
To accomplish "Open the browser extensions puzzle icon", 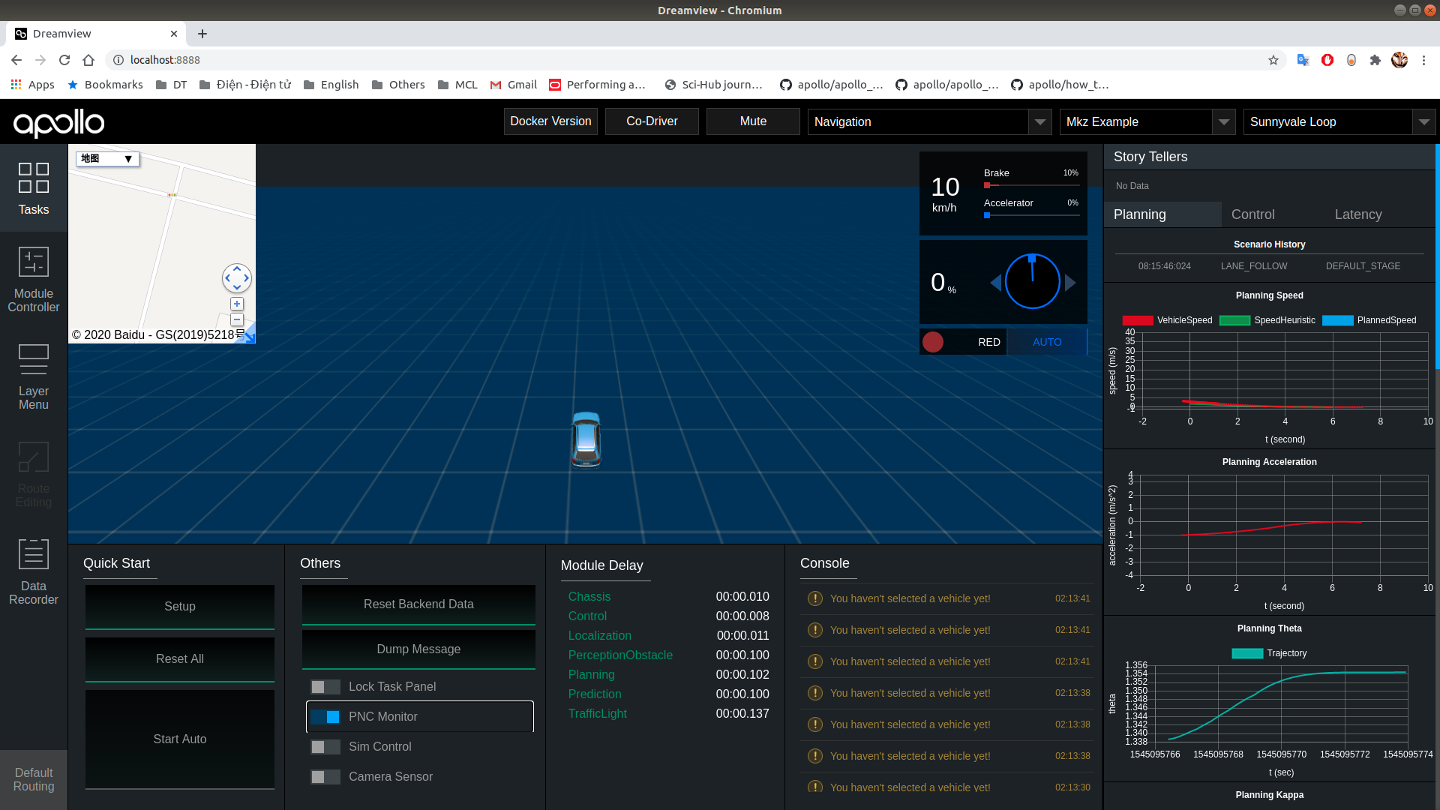I will click(1375, 60).
